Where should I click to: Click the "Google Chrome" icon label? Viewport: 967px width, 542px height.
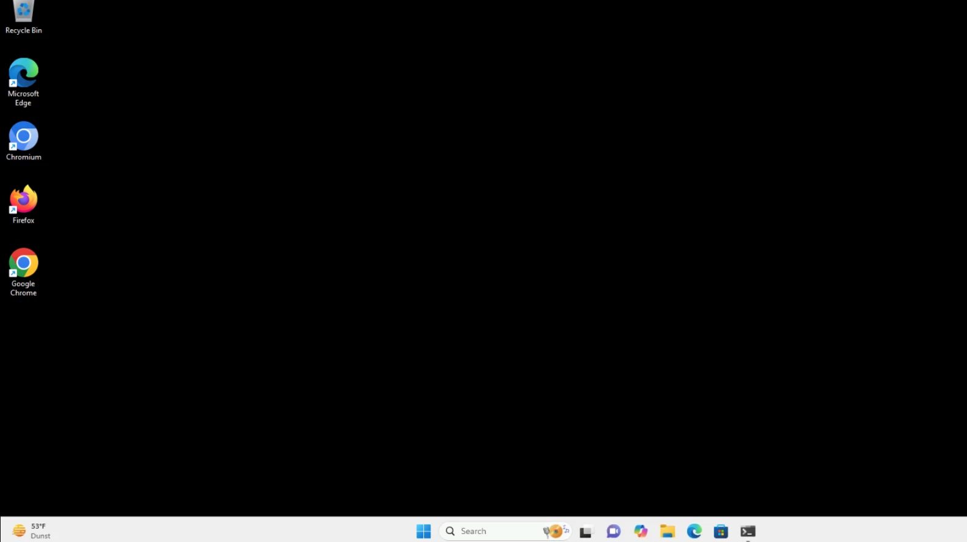click(x=23, y=288)
